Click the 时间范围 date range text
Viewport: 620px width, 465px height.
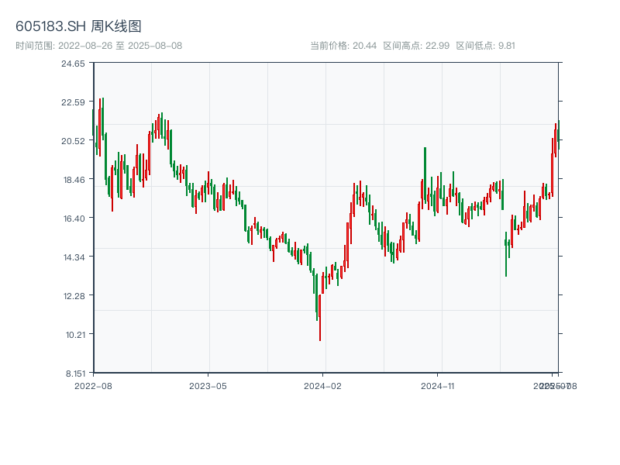(x=98, y=46)
